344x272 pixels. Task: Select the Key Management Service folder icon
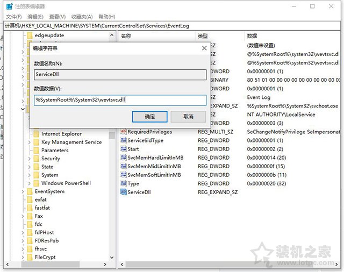[37, 142]
